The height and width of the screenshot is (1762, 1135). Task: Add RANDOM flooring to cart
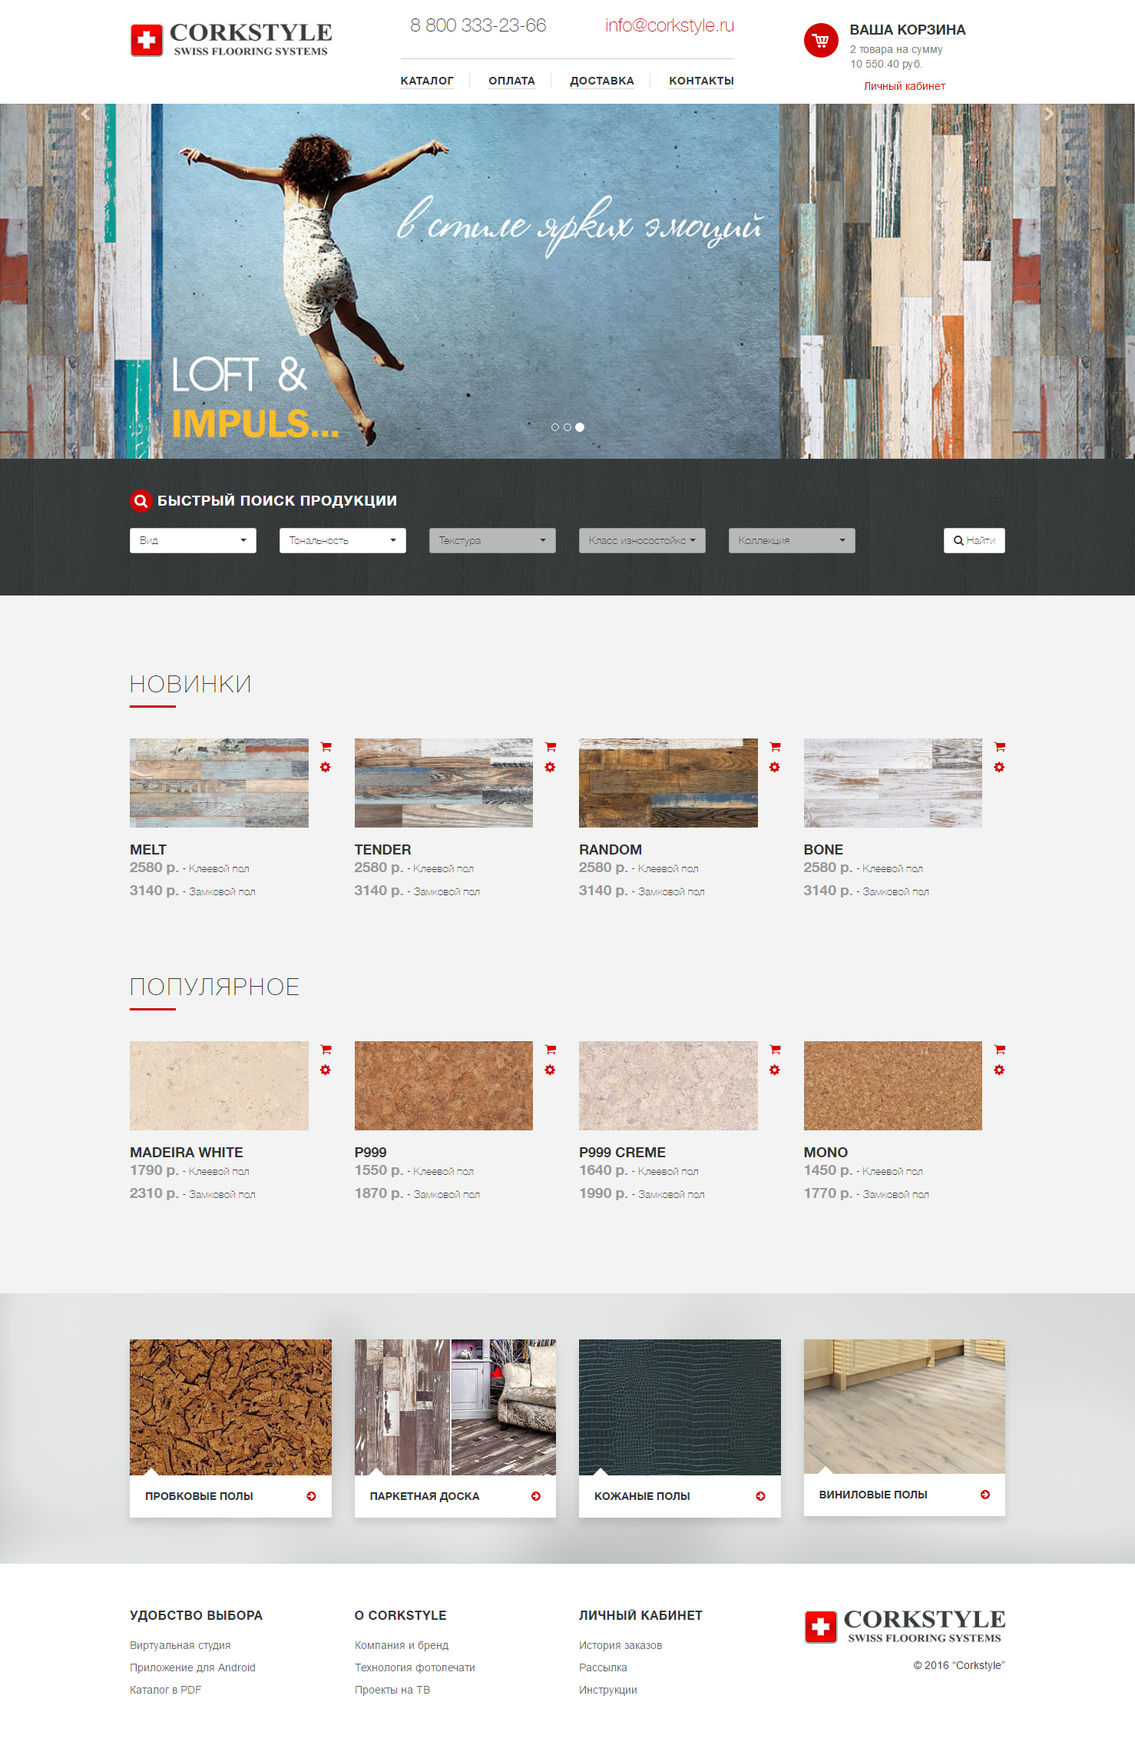pos(775,746)
